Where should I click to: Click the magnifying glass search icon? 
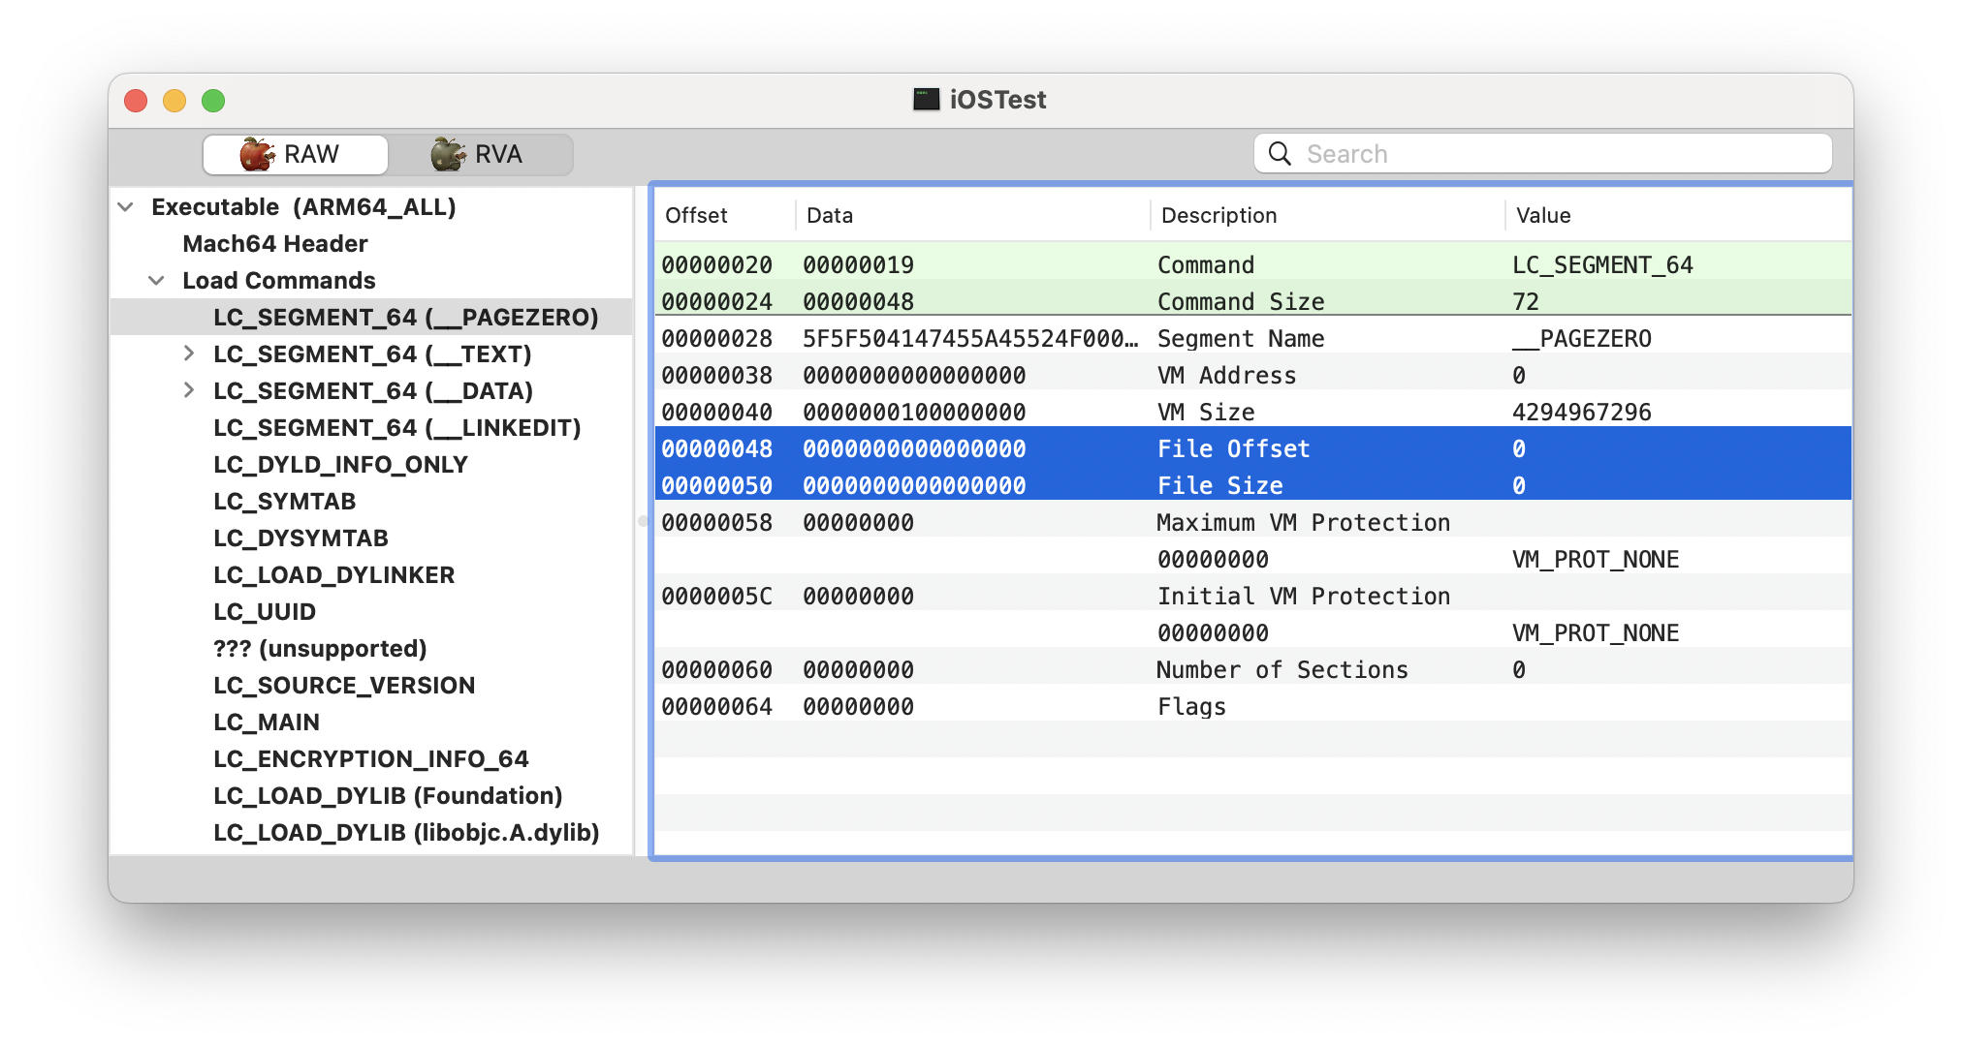click(x=1280, y=154)
